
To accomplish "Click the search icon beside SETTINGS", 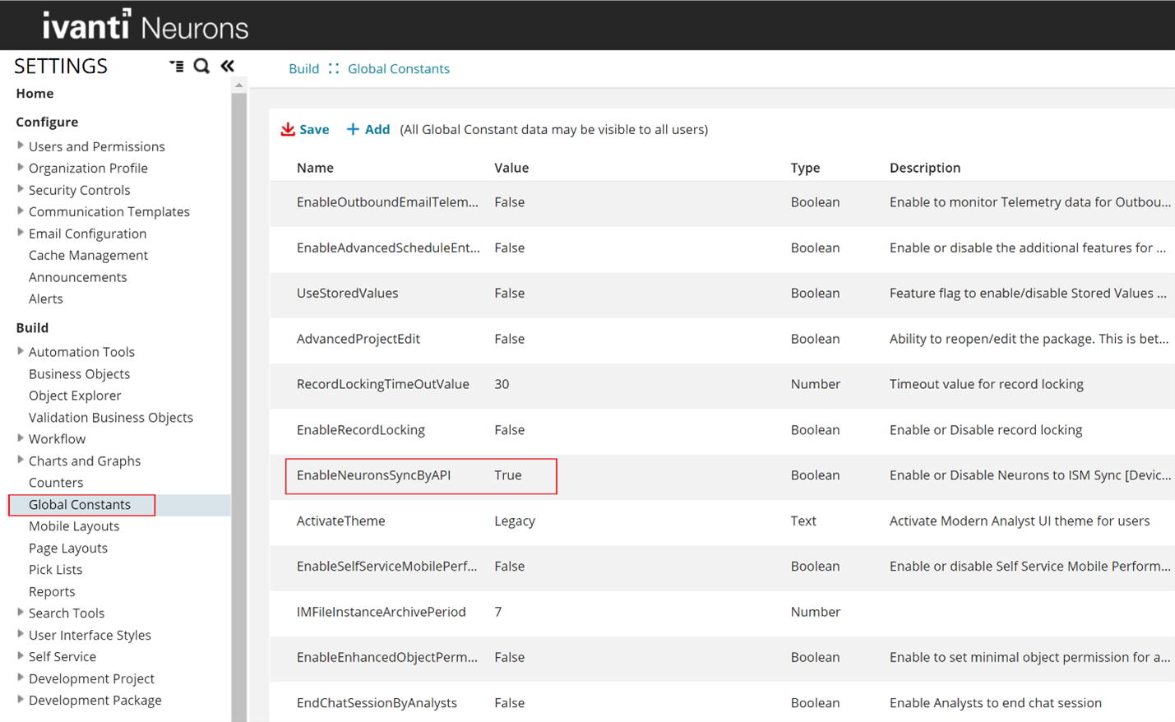I will click(202, 66).
